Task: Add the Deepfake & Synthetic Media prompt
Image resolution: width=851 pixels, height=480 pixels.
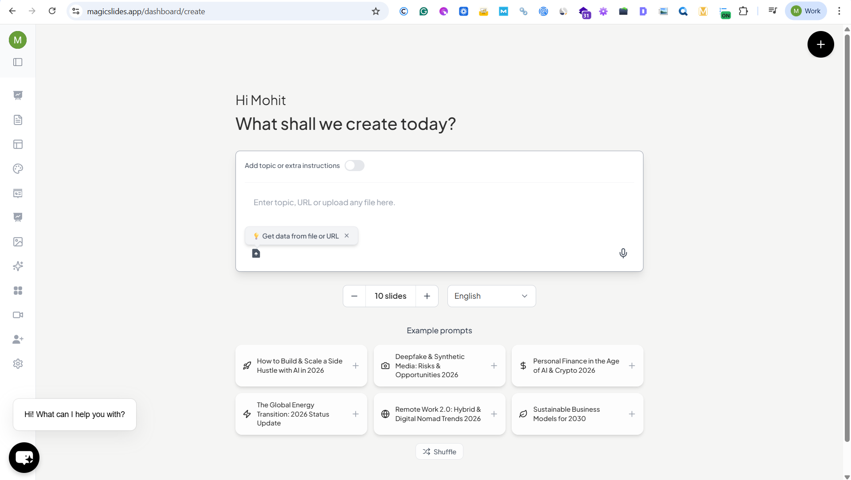Action: (x=494, y=366)
